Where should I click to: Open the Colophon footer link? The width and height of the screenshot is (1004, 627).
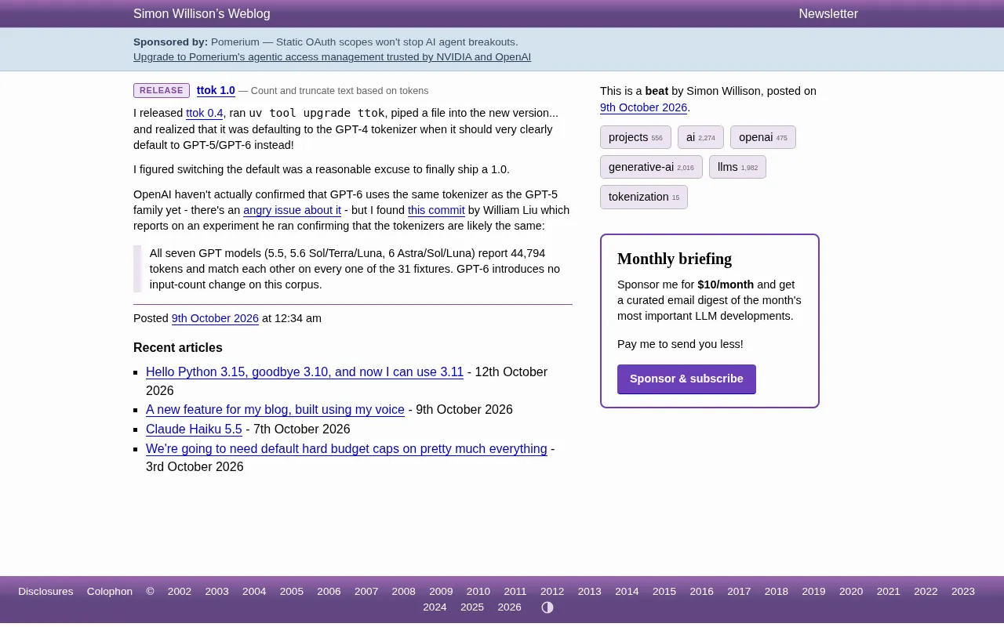click(x=110, y=592)
